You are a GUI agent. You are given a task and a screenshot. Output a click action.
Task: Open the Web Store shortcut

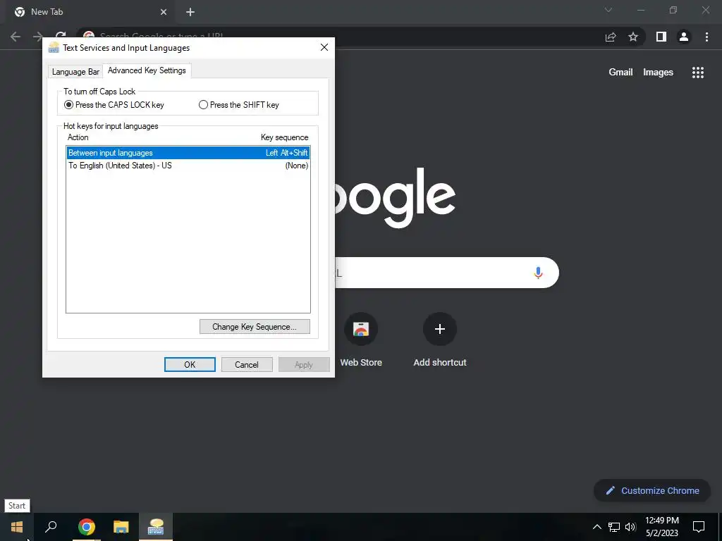[x=361, y=340]
